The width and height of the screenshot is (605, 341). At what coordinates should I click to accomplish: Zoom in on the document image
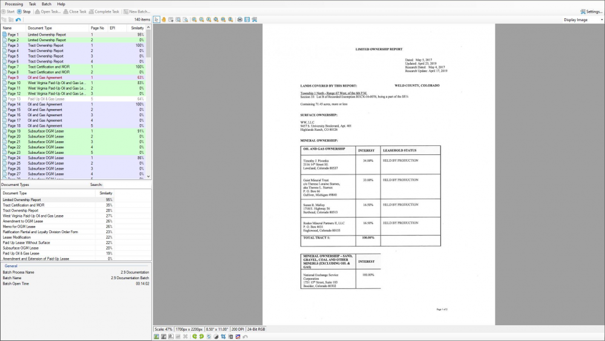[194, 19]
